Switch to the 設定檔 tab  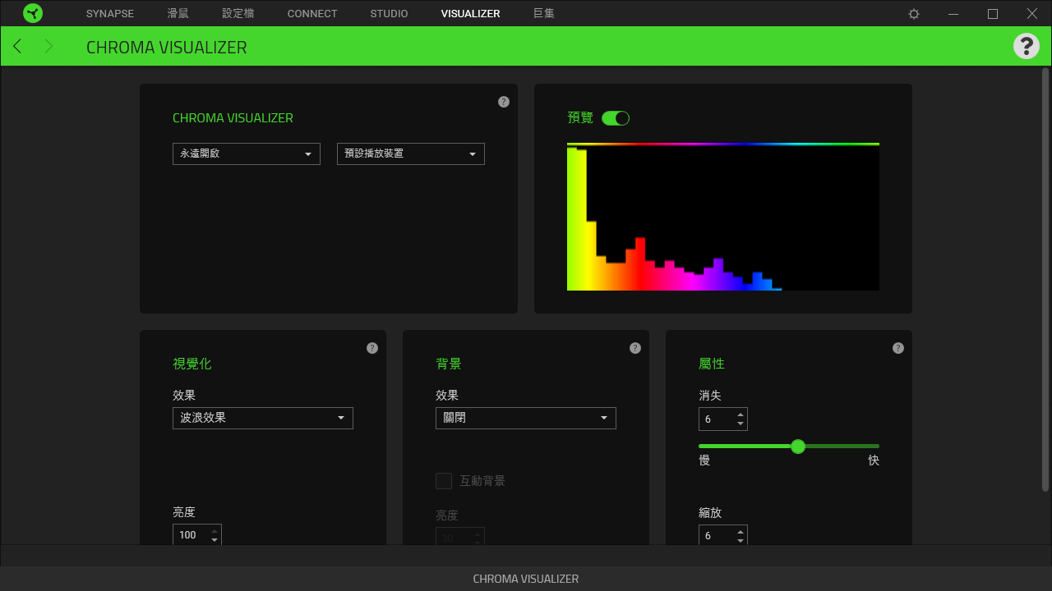238,14
